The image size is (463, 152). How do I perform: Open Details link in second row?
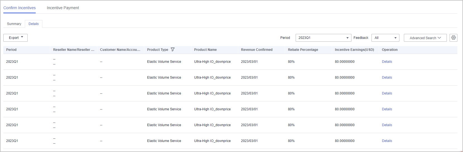(387, 78)
